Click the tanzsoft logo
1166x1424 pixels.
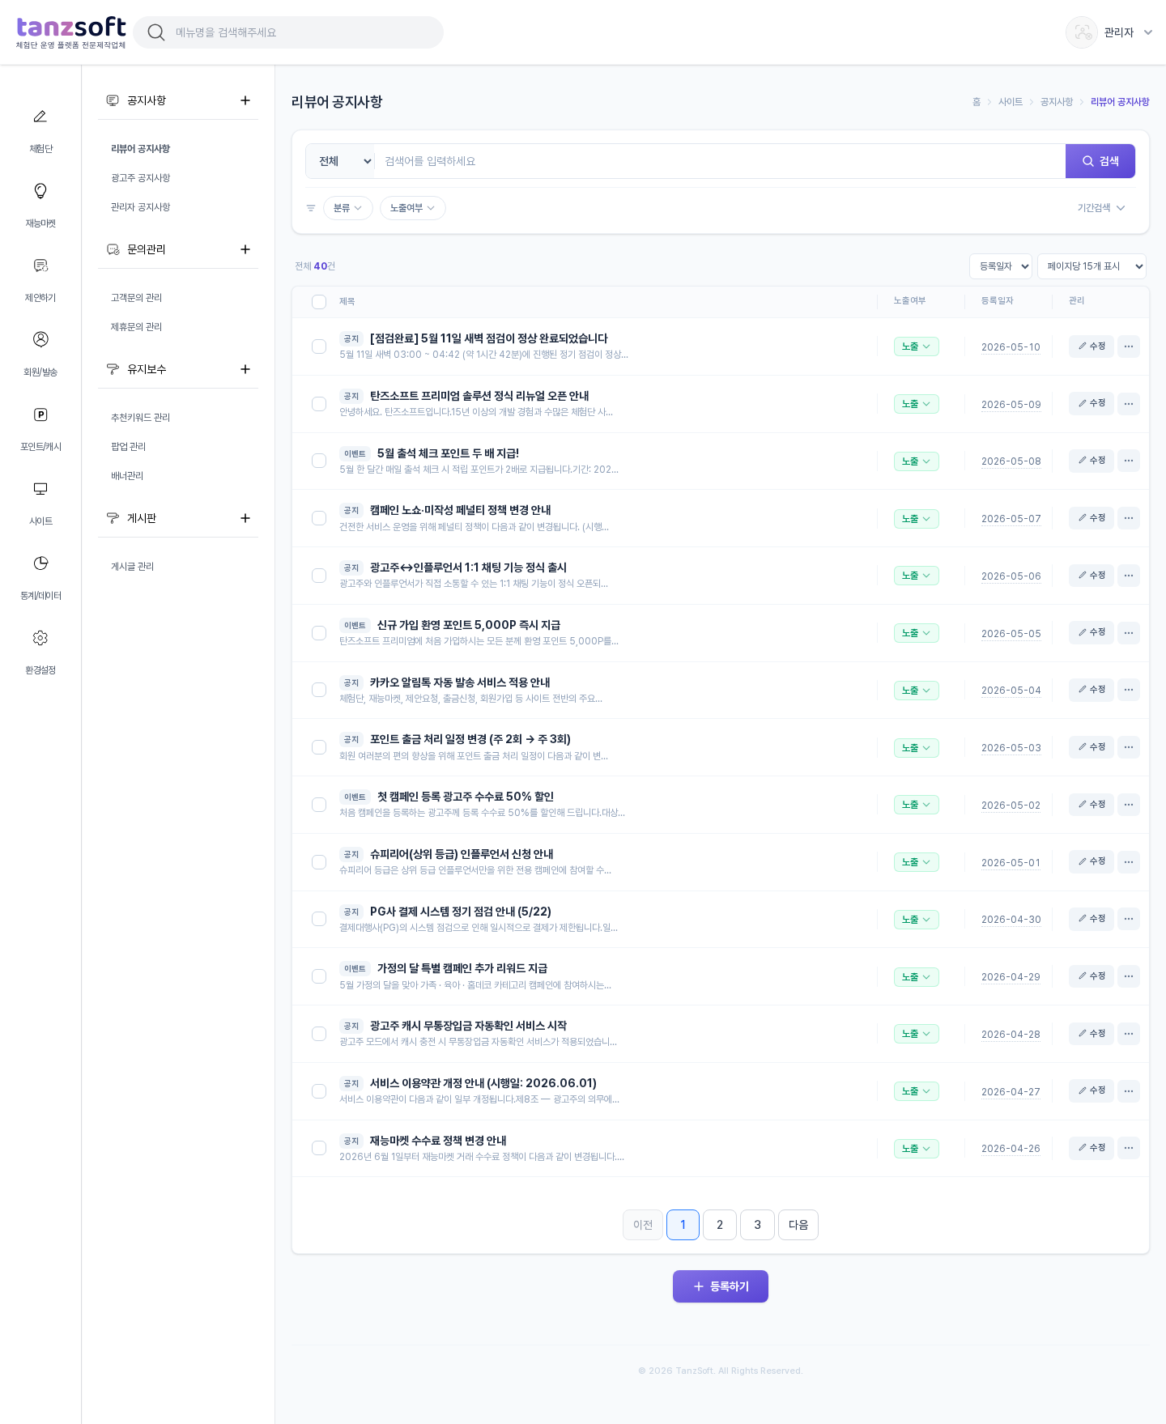click(x=71, y=32)
